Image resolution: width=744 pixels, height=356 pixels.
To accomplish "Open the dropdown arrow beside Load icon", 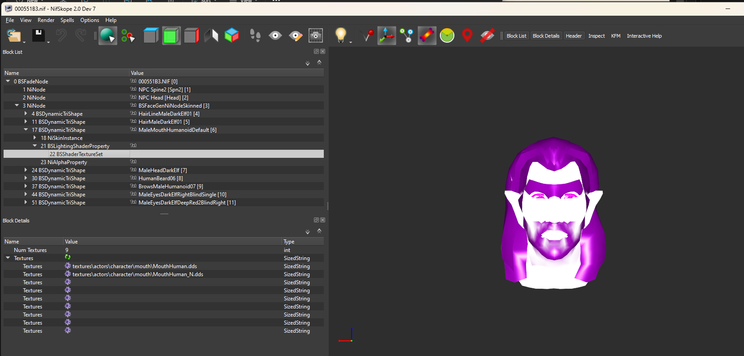I will coord(24,42).
